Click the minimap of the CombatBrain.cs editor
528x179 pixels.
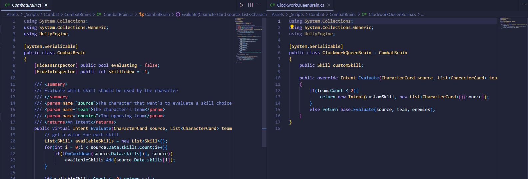pos(248,40)
